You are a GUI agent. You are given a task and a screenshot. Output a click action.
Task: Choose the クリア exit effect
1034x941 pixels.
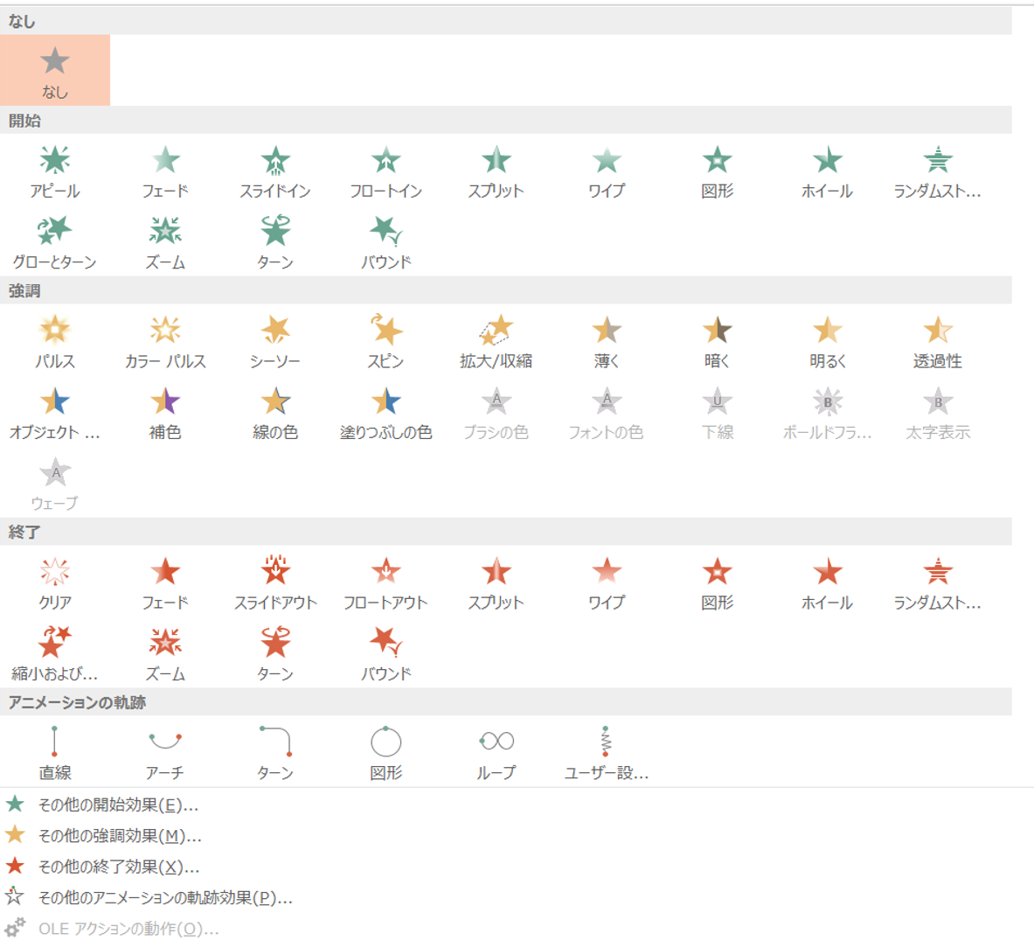pyautogui.click(x=55, y=584)
